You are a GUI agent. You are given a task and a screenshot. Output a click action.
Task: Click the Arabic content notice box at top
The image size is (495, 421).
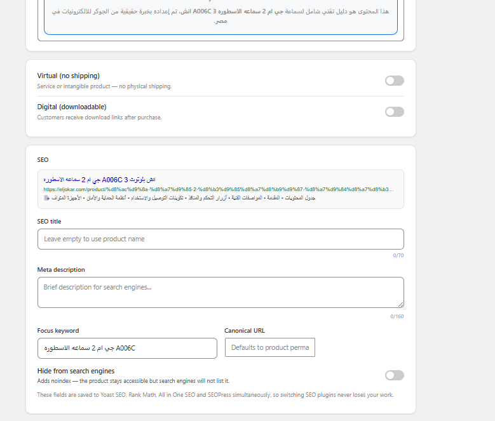point(220,17)
